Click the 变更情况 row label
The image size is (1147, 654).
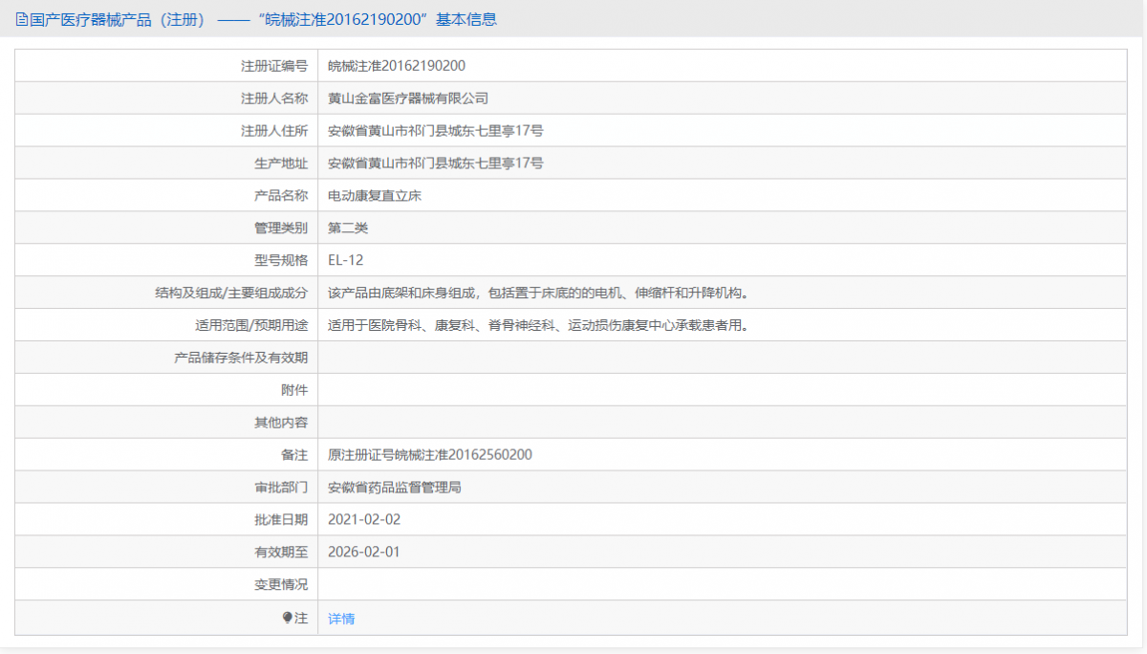coord(281,584)
